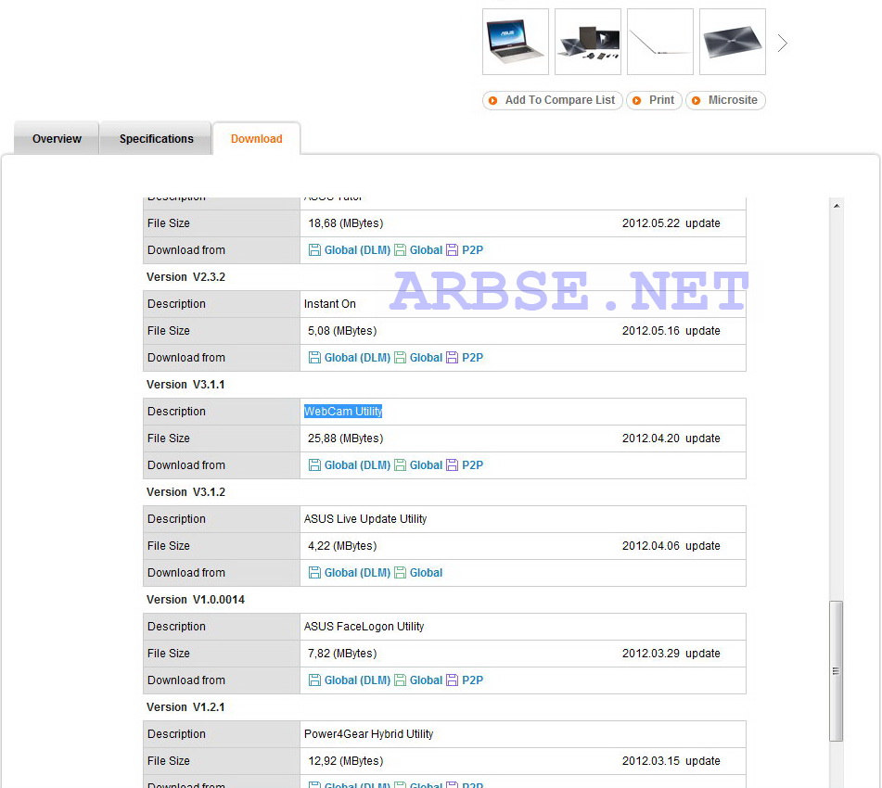Click purple disk icon for Instant On
Screen dimensions: 882x788
452,358
